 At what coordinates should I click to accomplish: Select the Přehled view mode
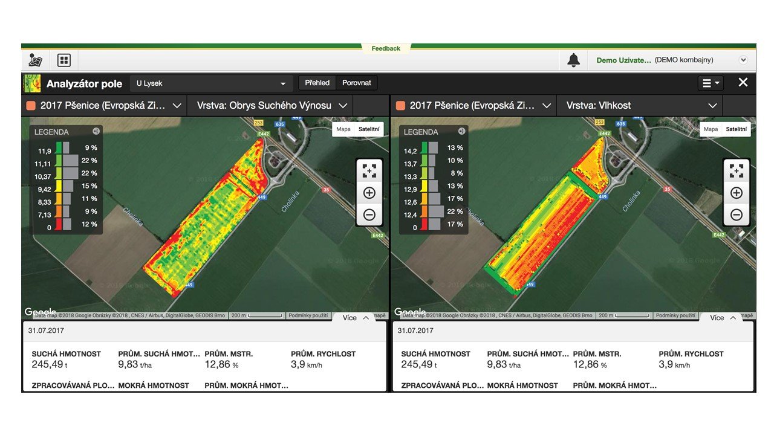click(317, 83)
